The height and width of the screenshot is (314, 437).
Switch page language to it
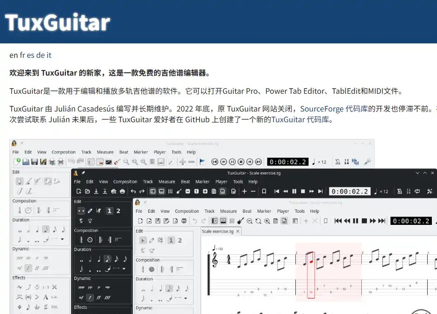click(49, 55)
